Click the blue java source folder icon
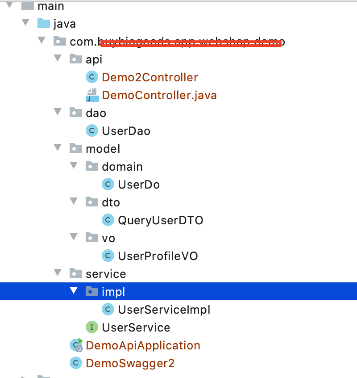The height and width of the screenshot is (378, 357). (43, 23)
